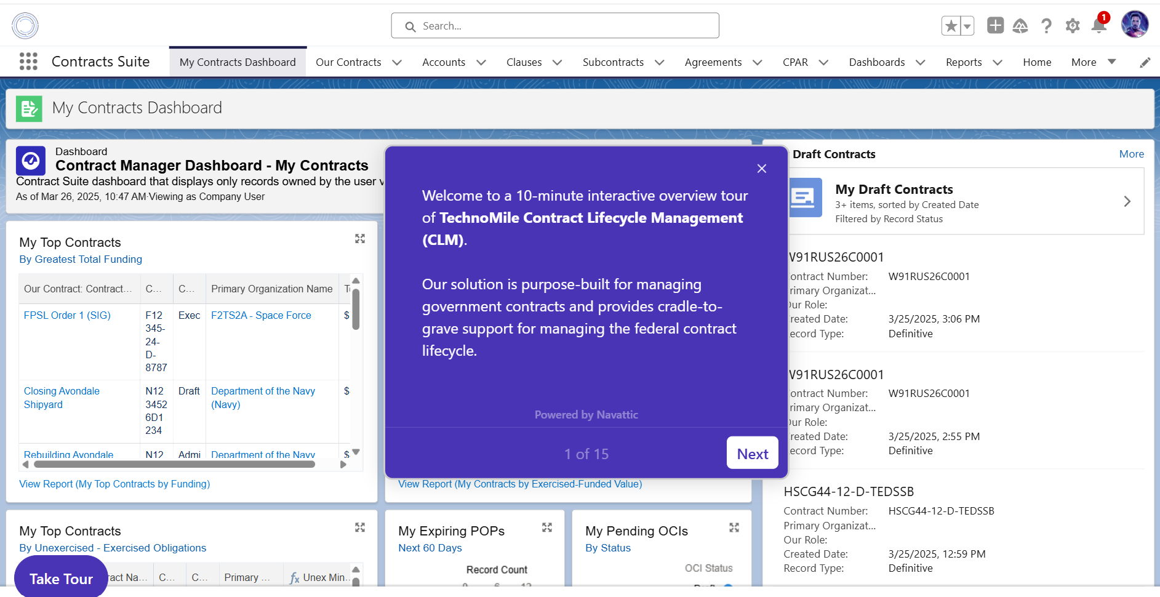The width and height of the screenshot is (1160, 597).
Task: Expand the Reports dropdown chevron
Action: (x=998, y=62)
